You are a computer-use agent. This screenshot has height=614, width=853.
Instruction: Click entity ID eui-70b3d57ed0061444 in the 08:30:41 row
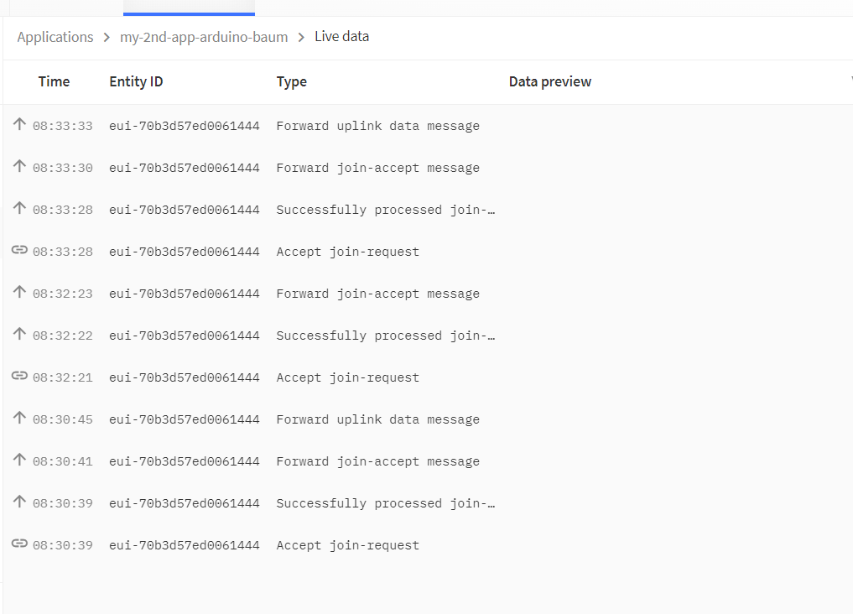click(185, 461)
